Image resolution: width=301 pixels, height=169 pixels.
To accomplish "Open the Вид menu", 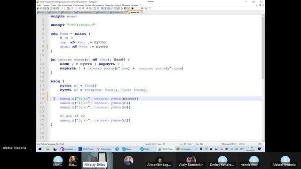I will [59, 5].
